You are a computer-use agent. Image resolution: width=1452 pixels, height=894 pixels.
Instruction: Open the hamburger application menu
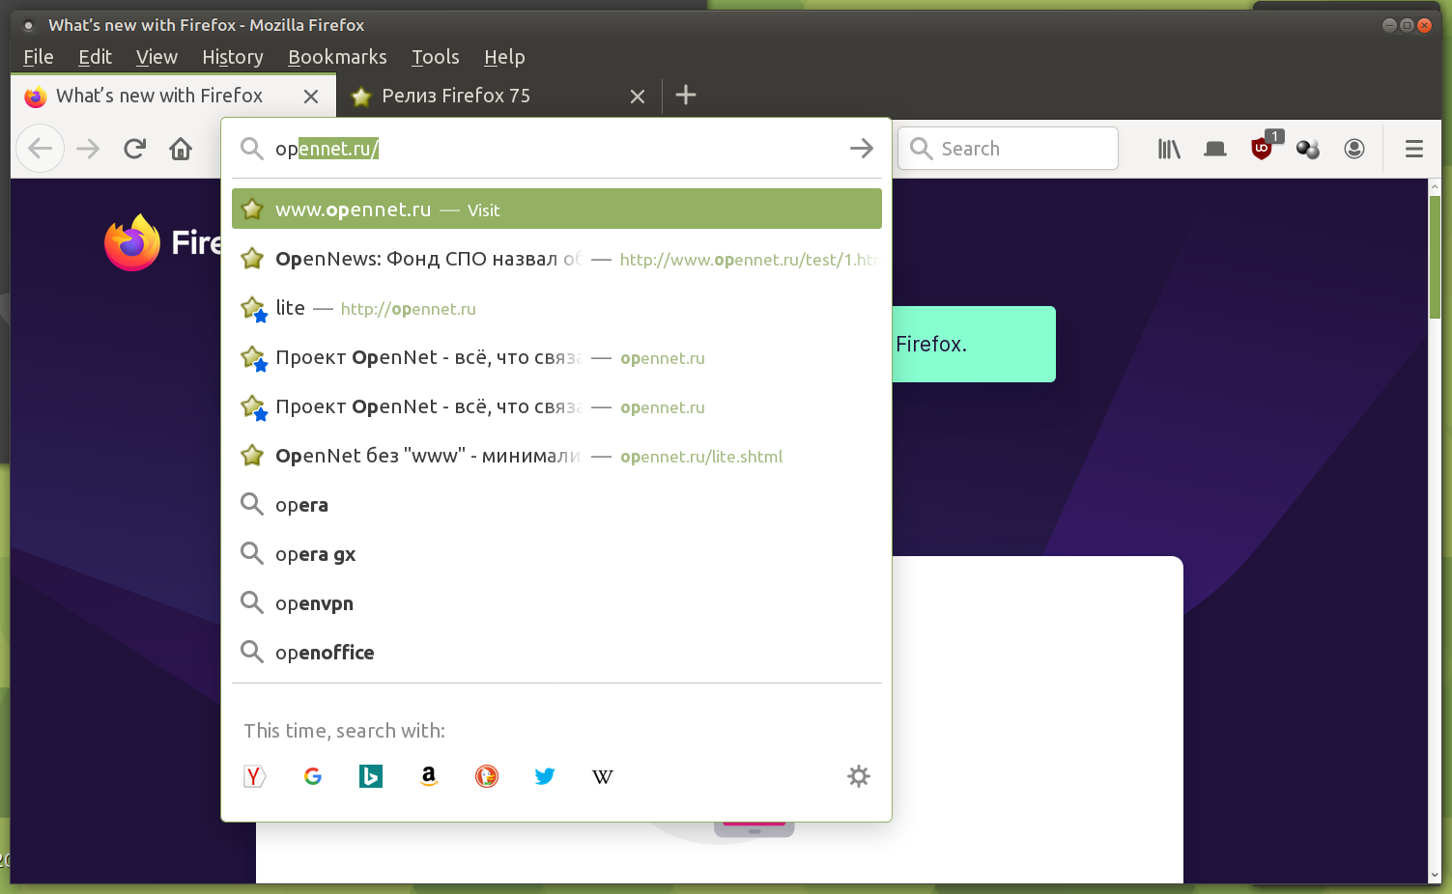point(1414,149)
